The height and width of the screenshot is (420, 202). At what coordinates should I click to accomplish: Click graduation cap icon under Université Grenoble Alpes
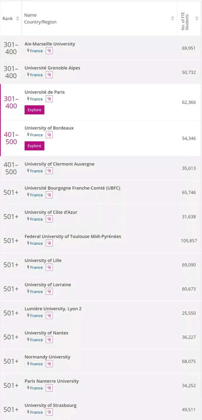coord(49,75)
